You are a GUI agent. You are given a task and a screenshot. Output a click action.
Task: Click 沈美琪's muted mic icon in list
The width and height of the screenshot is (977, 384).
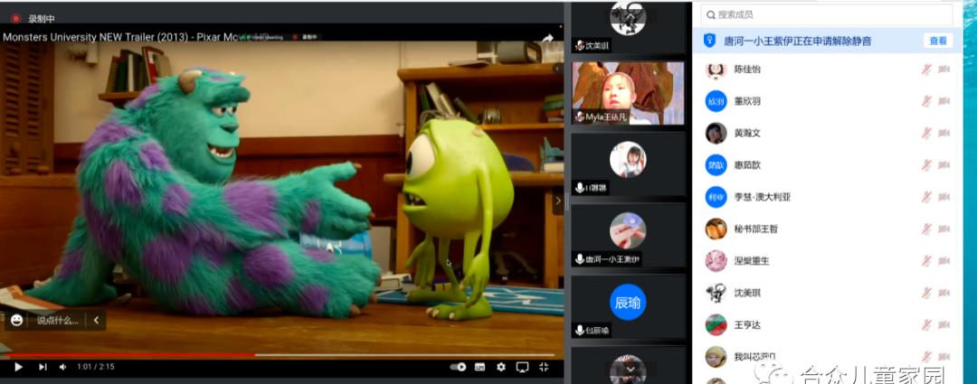(x=926, y=293)
